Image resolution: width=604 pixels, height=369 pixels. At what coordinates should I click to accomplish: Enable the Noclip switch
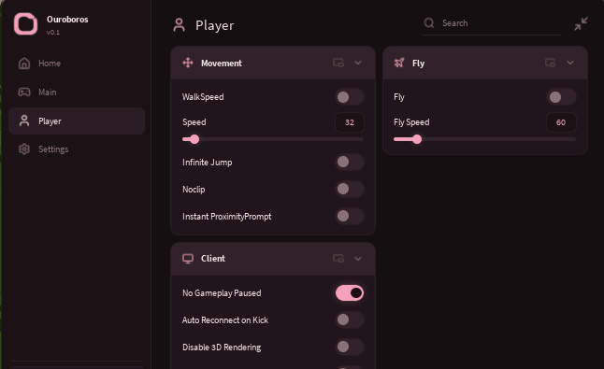(350, 189)
